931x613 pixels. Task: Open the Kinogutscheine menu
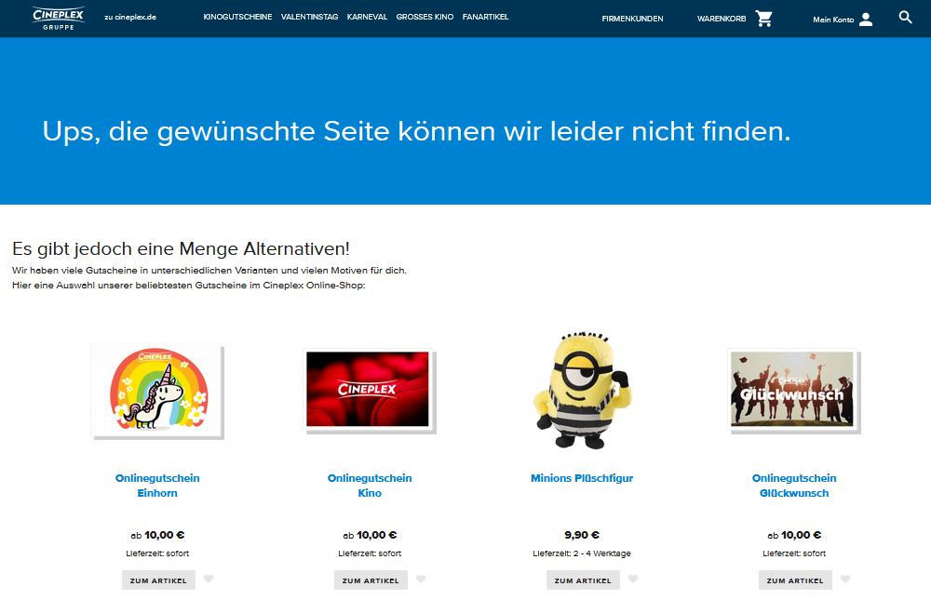[x=237, y=18]
